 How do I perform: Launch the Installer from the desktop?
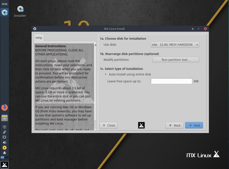(19, 9)
